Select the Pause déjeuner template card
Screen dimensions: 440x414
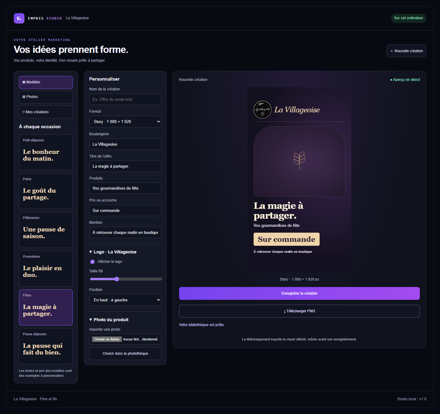[46, 346]
